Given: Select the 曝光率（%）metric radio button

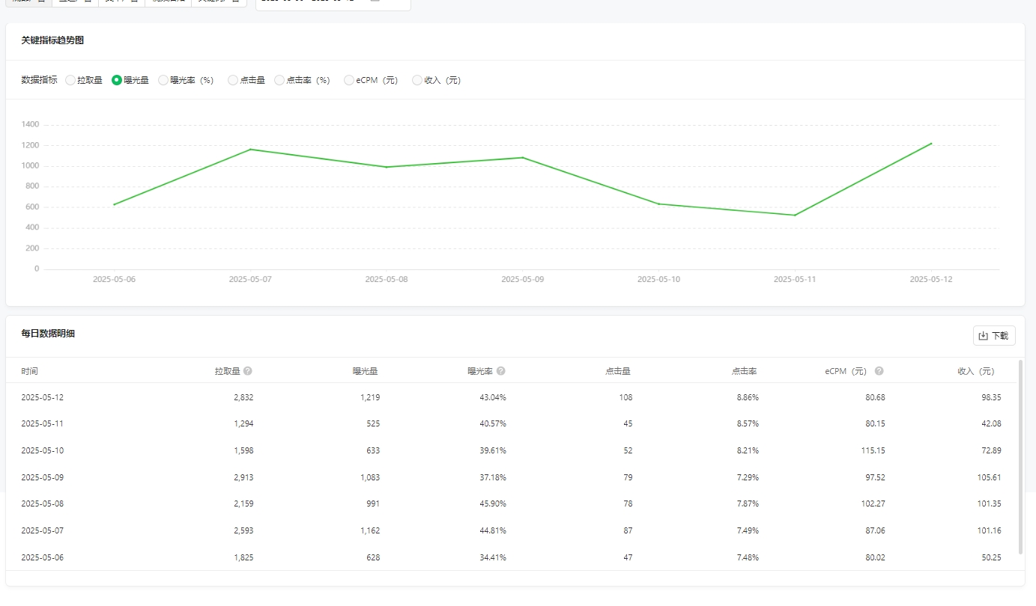Looking at the screenshot, I should click(163, 80).
